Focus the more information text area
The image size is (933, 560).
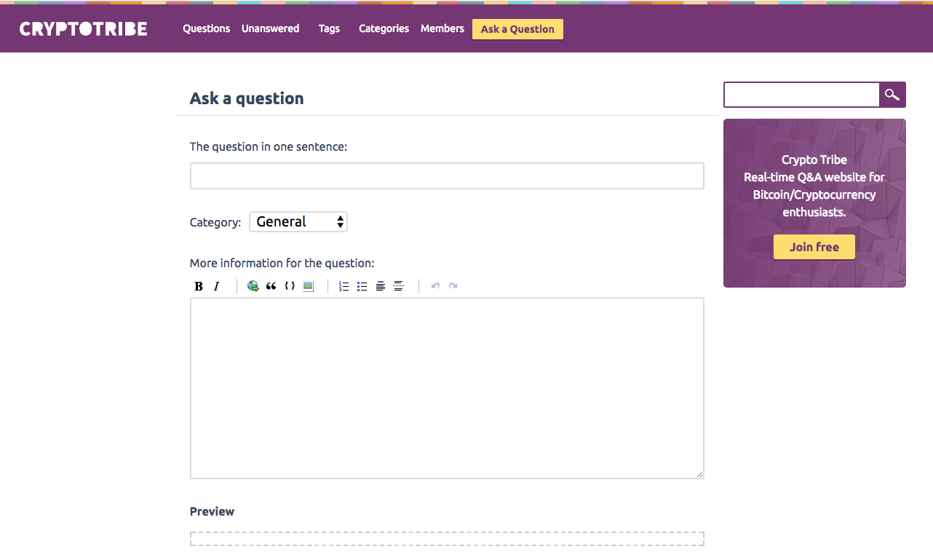coord(447,388)
